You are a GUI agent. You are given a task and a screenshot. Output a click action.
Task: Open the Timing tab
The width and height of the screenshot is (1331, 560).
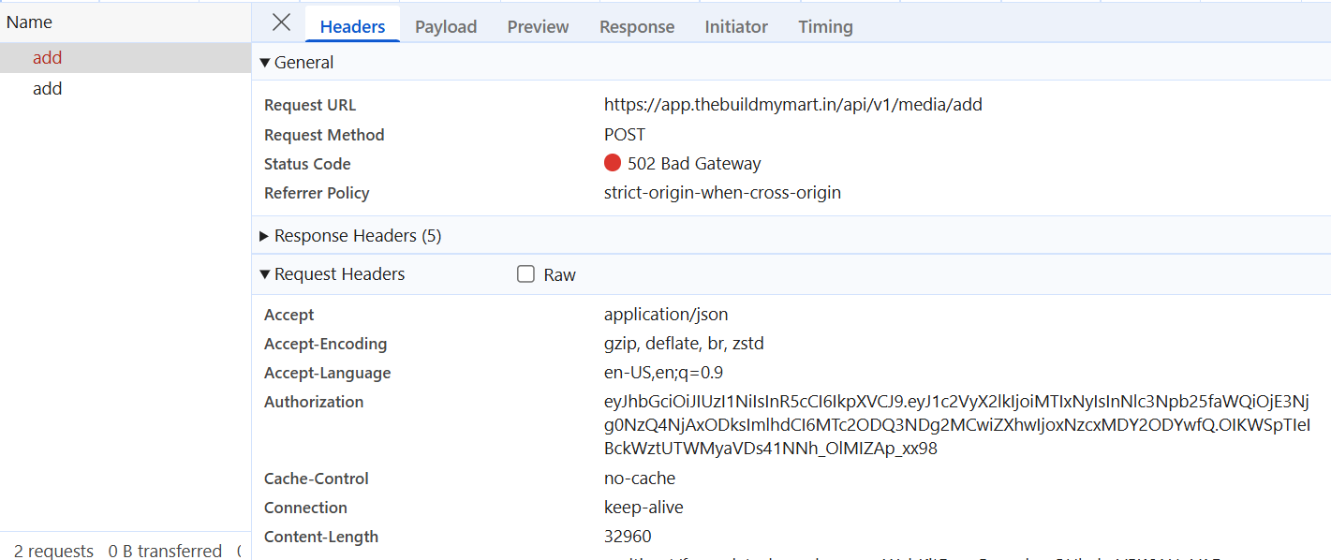(825, 27)
